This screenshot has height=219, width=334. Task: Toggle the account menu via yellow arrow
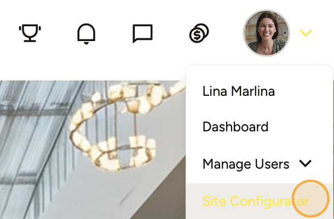click(x=306, y=33)
